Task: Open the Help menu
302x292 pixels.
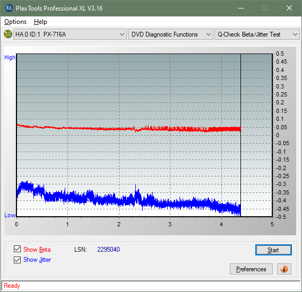Action: 40,22
